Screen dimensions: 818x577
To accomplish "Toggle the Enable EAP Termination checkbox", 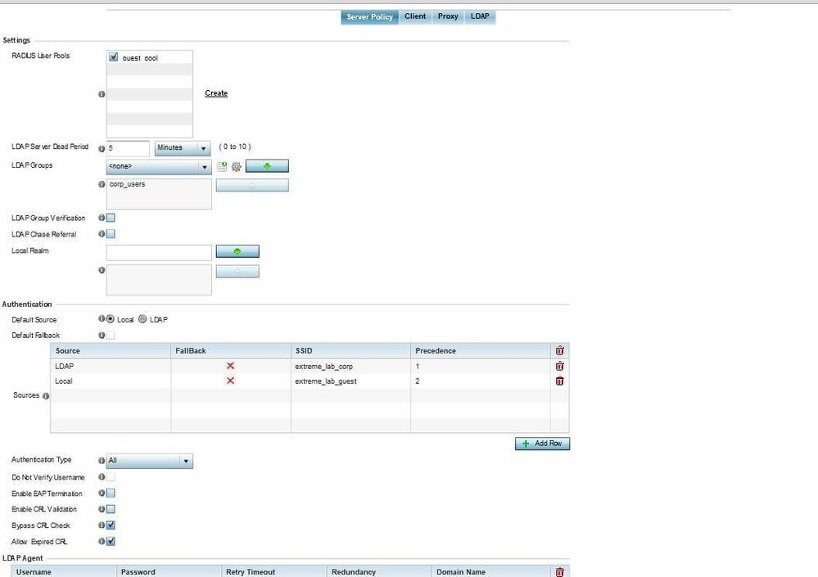I will point(111,494).
